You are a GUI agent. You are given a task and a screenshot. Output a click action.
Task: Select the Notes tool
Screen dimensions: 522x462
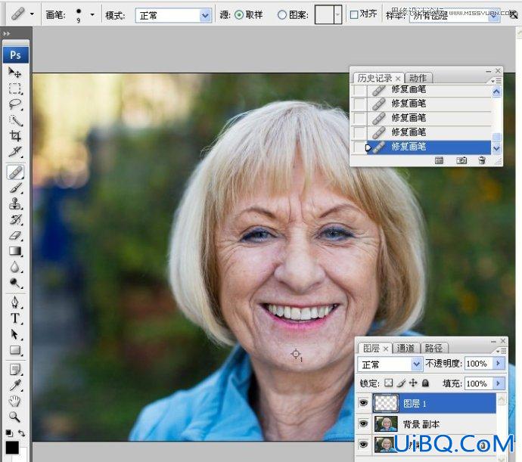pyautogui.click(x=14, y=370)
